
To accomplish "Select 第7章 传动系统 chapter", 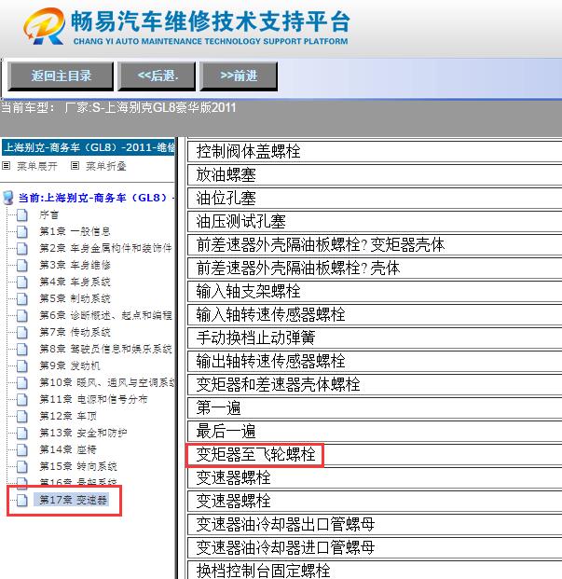I will point(75,332).
